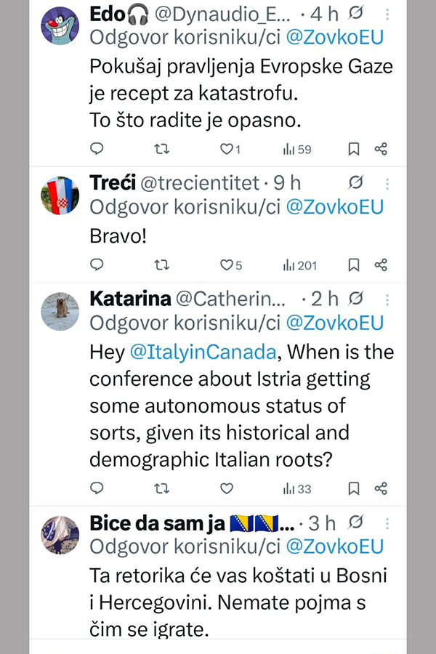Like Edo's tweet with 1 like

[225, 149]
